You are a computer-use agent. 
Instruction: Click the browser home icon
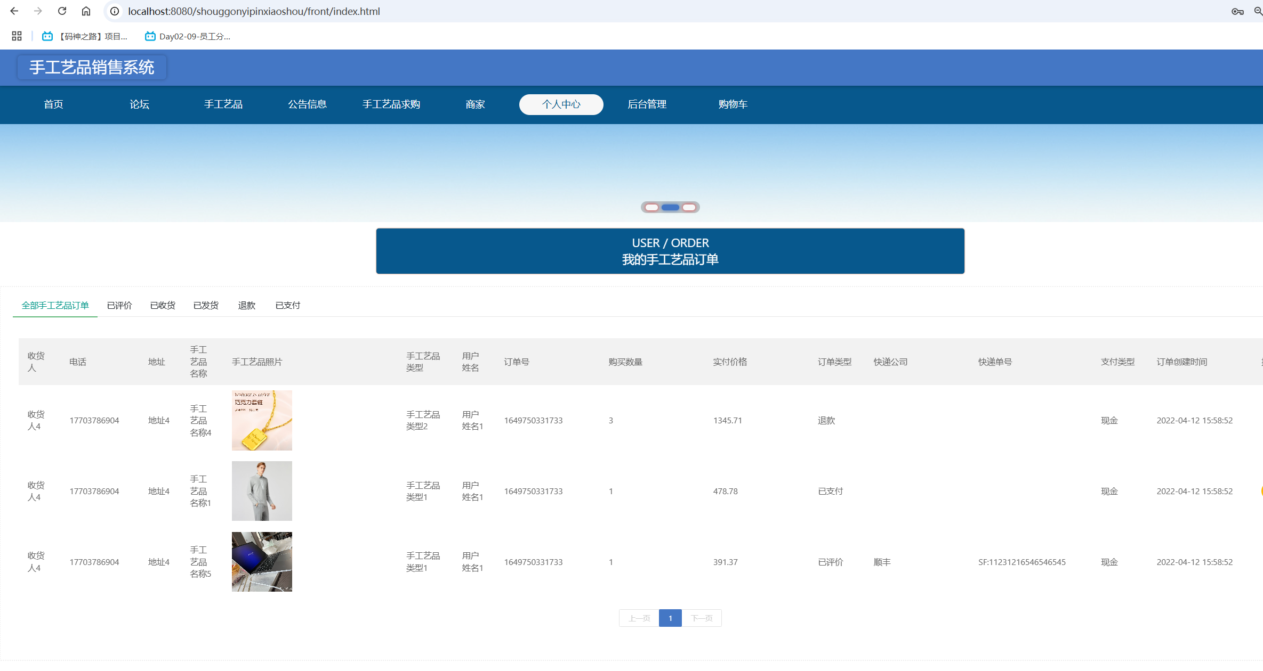pyautogui.click(x=86, y=11)
